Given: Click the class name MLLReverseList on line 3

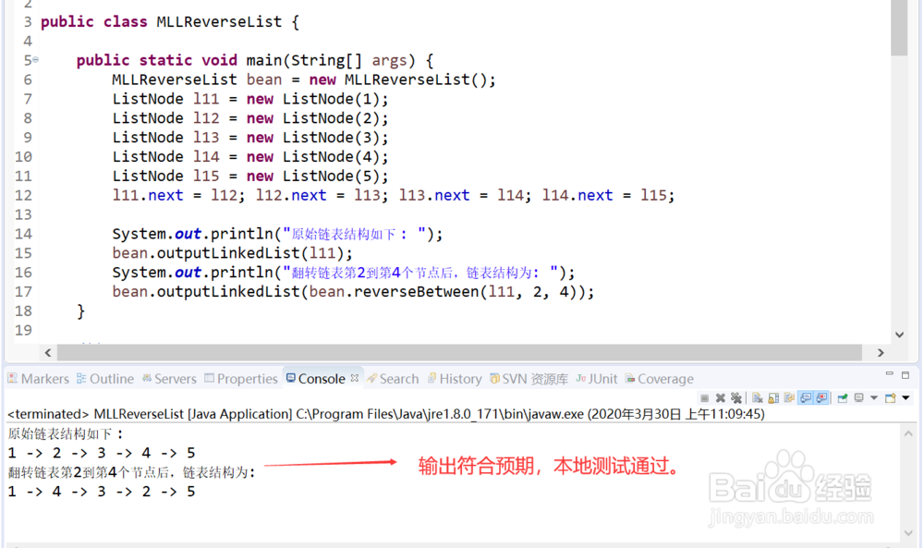Looking at the screenshot, I should [x=219, y=22].
